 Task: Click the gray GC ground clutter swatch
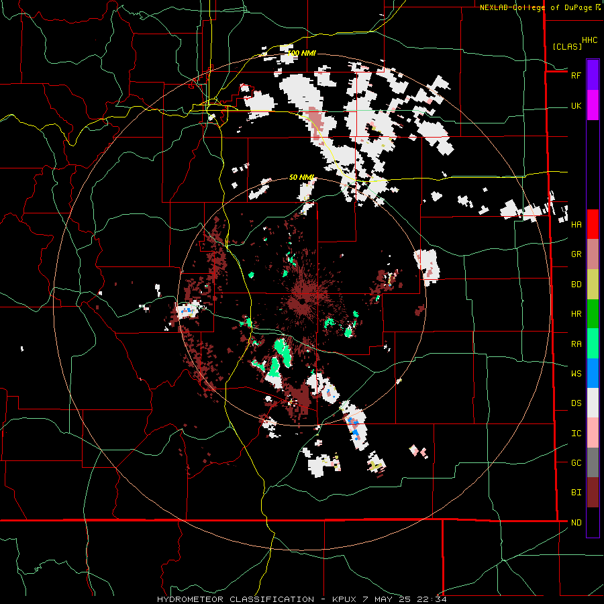(x=593, y=462)
